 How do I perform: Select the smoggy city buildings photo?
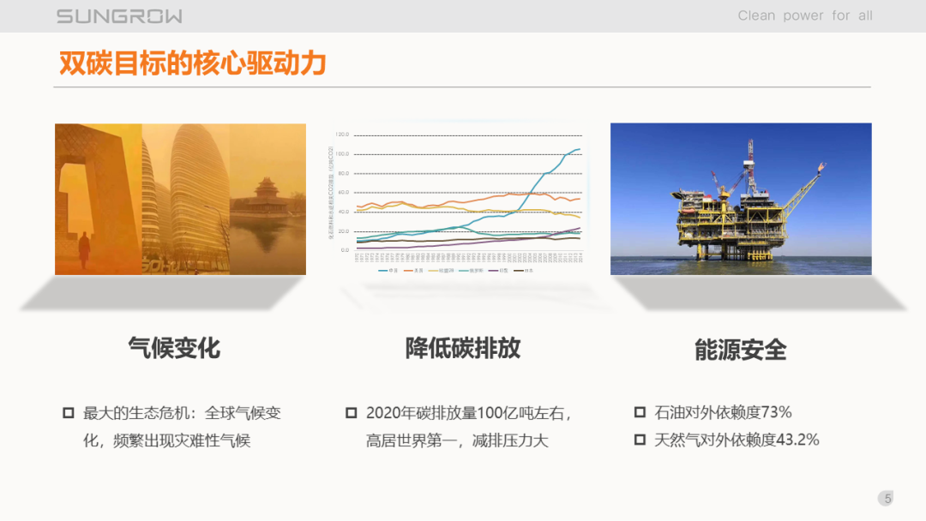click(x=180, y=199)
